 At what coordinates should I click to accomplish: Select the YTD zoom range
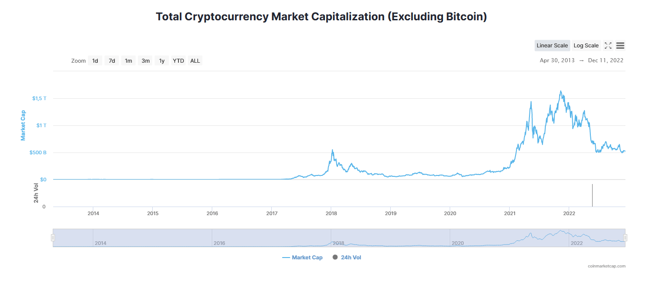(x=178, y=61)
